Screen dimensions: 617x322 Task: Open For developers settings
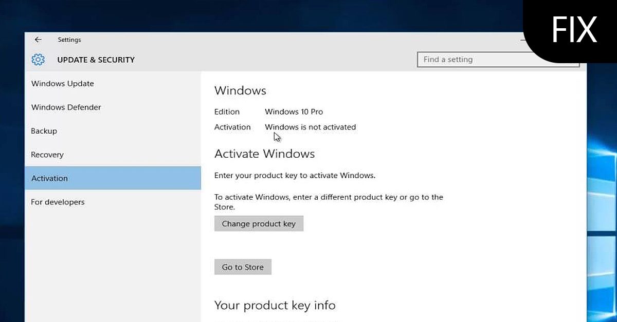pos(58,202)
